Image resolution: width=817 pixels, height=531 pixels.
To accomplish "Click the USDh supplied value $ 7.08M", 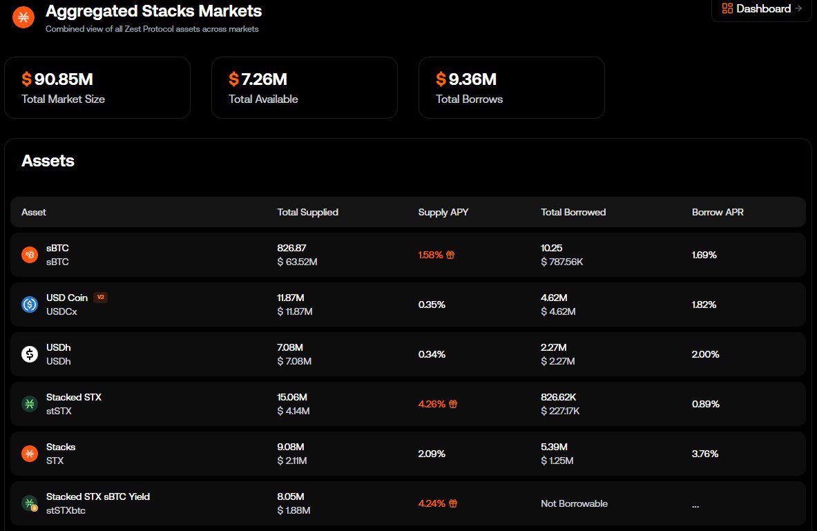I will point(294,361).
